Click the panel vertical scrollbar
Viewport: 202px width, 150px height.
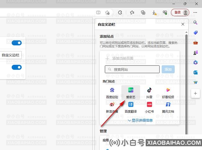tap(186, 84)
